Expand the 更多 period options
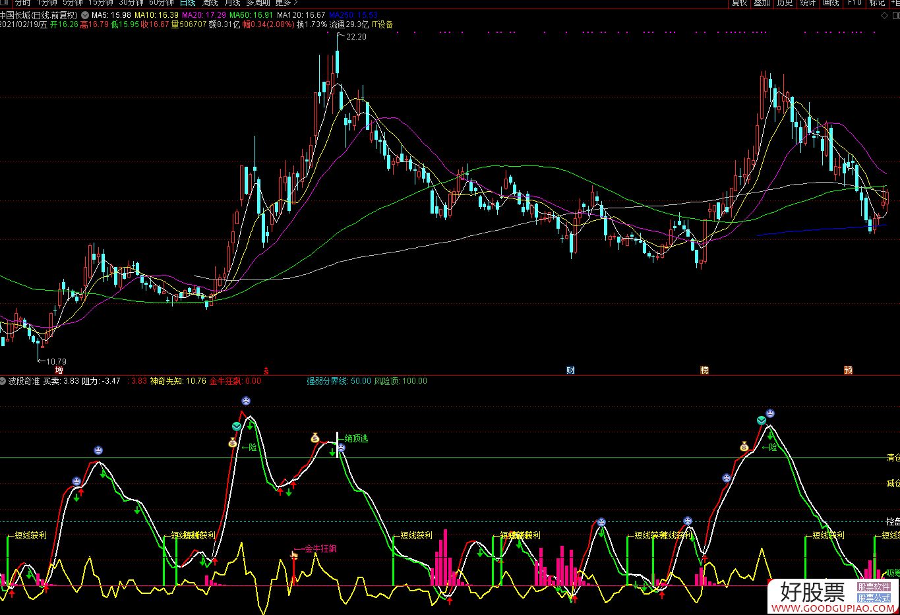The height and width of the screenshot is (615, 900). [x=285, y=3]
